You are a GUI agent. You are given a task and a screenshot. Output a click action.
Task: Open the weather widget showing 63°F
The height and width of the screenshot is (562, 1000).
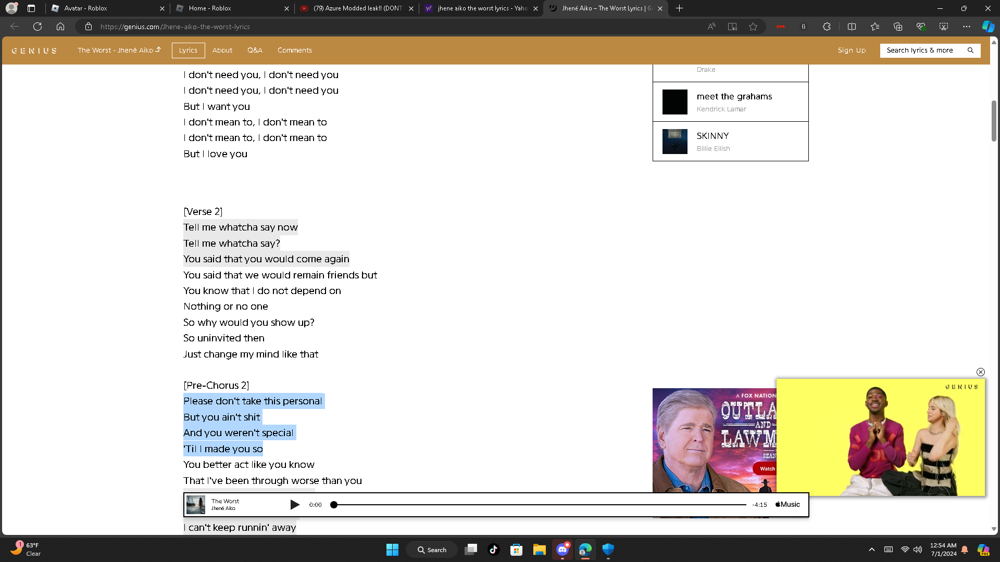[26, 549]
